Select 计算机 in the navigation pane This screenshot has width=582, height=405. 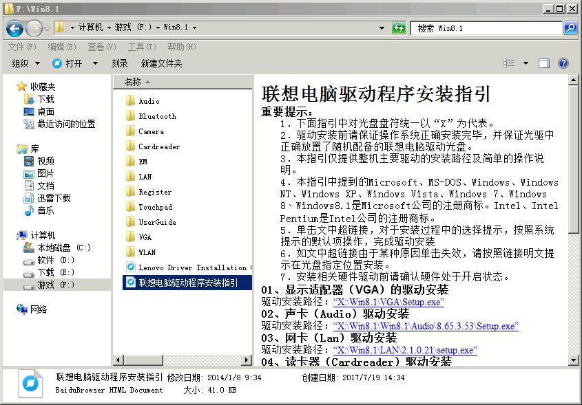[x=36, y=235]
